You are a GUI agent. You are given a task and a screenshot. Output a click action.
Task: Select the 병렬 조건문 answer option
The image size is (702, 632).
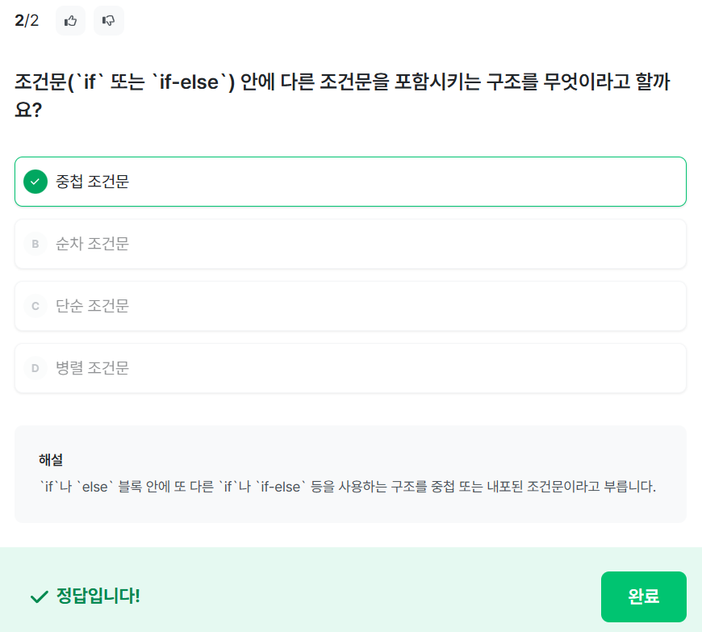[350, 368]
